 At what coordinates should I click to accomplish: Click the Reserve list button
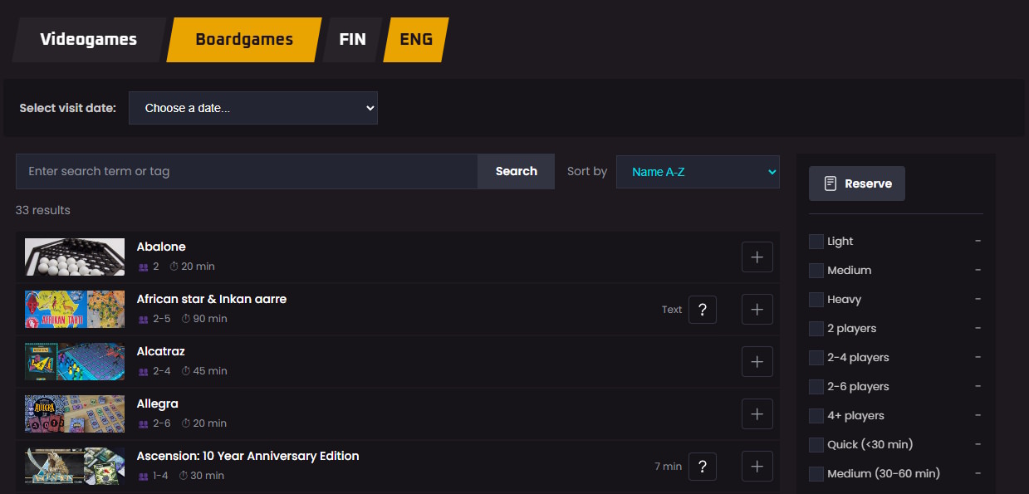[x=856, y=183]
